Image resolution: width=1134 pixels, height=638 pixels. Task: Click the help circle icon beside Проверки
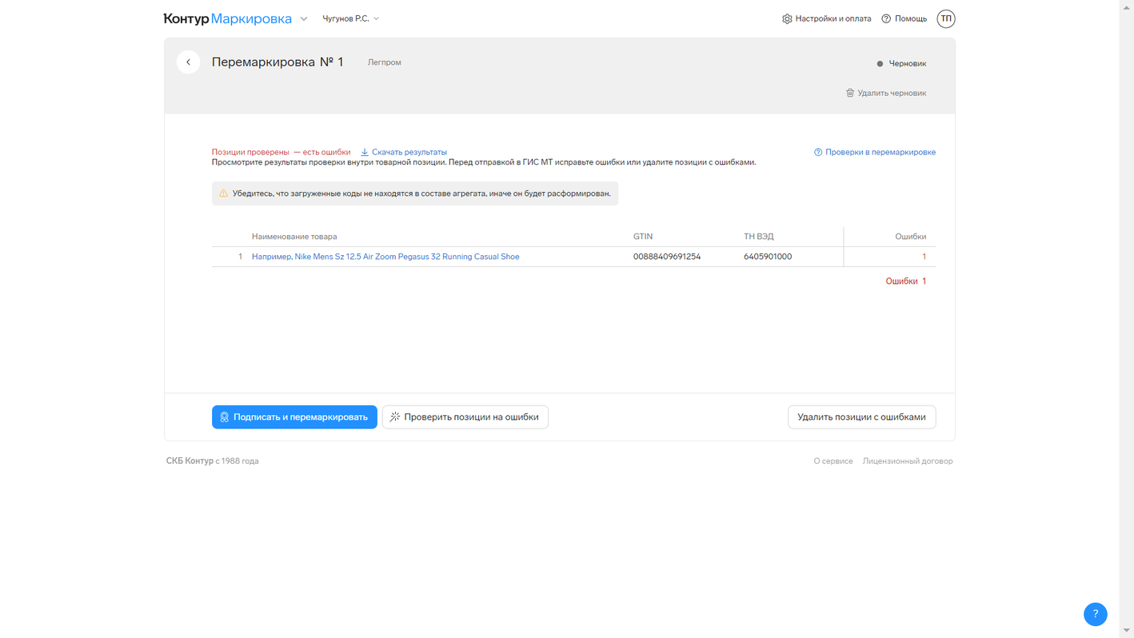tap(818, 152)
